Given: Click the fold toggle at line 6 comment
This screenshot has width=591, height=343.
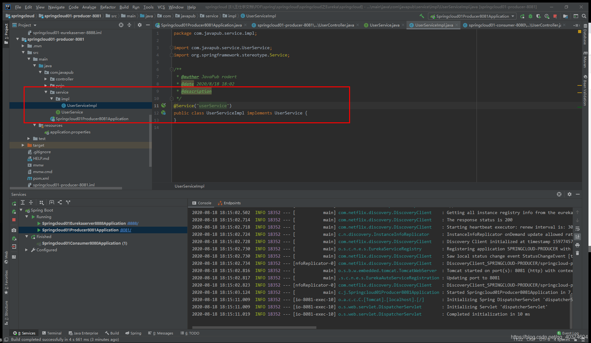Looking at the screenshot, I should (x=172, y=69).
